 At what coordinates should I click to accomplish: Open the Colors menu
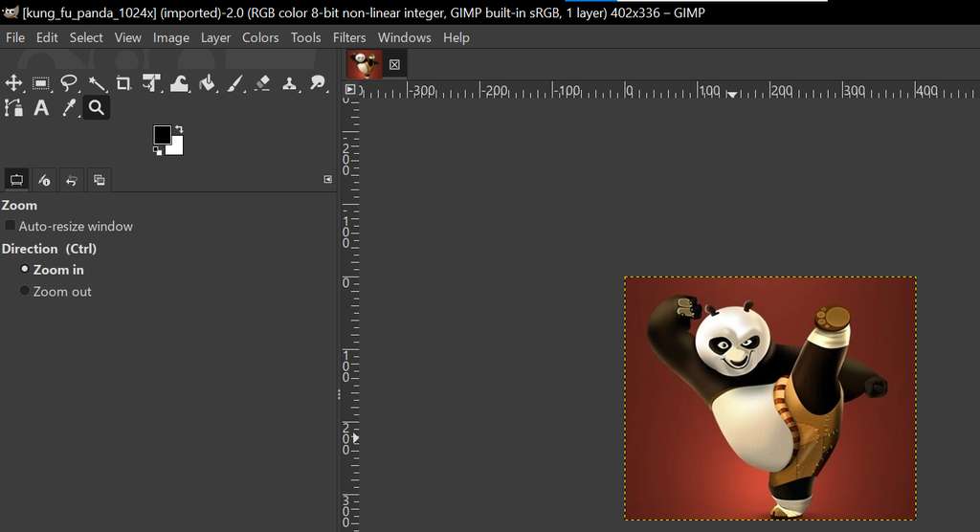[260, 37]
